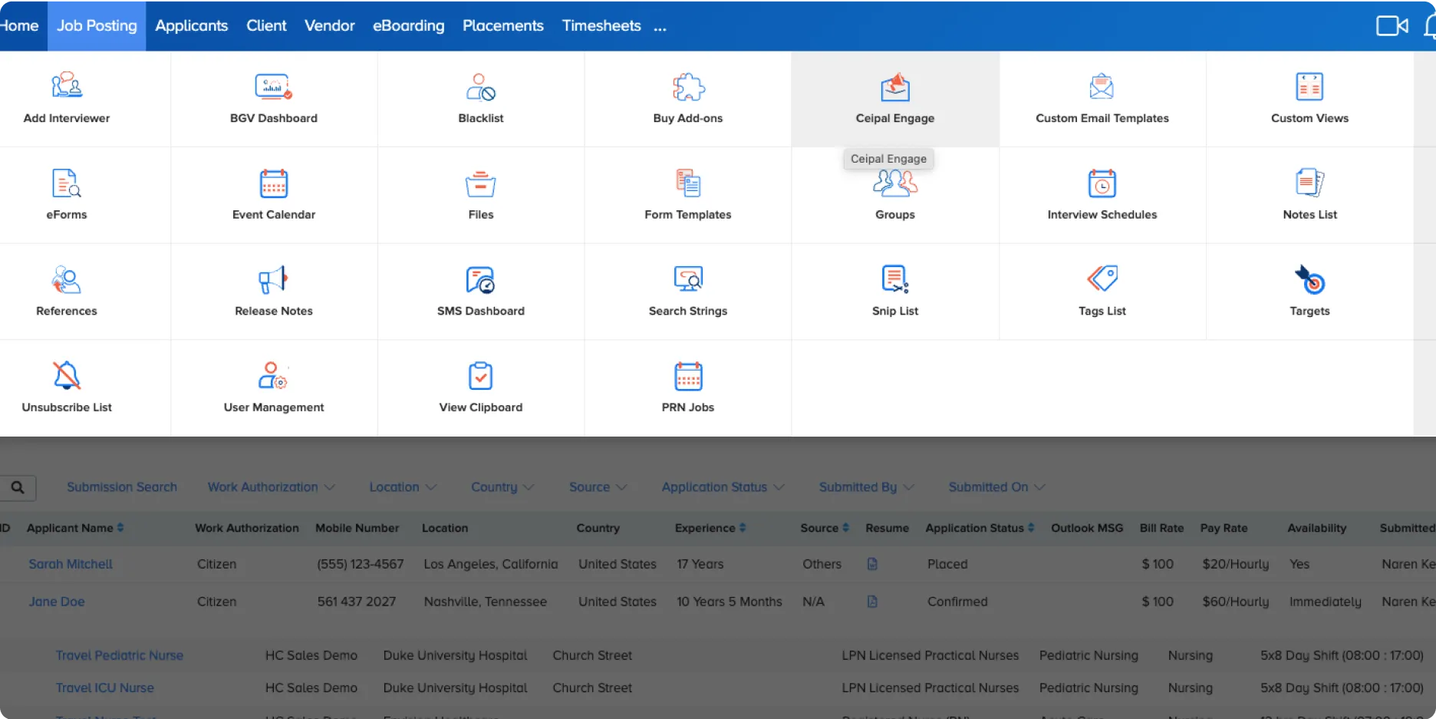1436x719 pixels.
Task: Open Form Templates icon
Action: (x=688, y=183)
